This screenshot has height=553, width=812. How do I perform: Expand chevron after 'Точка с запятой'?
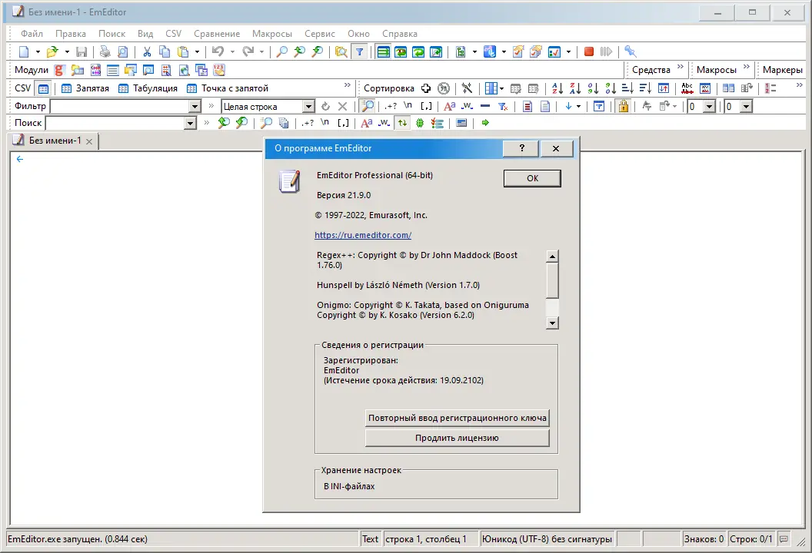(x=348, y=85)
